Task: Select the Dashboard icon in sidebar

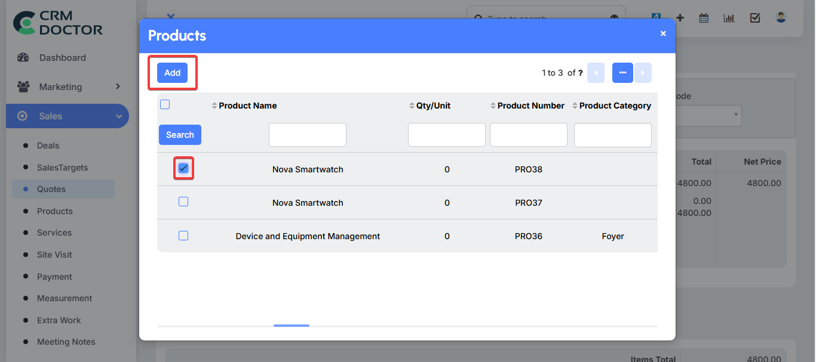Action: click(x=22, y=57)
